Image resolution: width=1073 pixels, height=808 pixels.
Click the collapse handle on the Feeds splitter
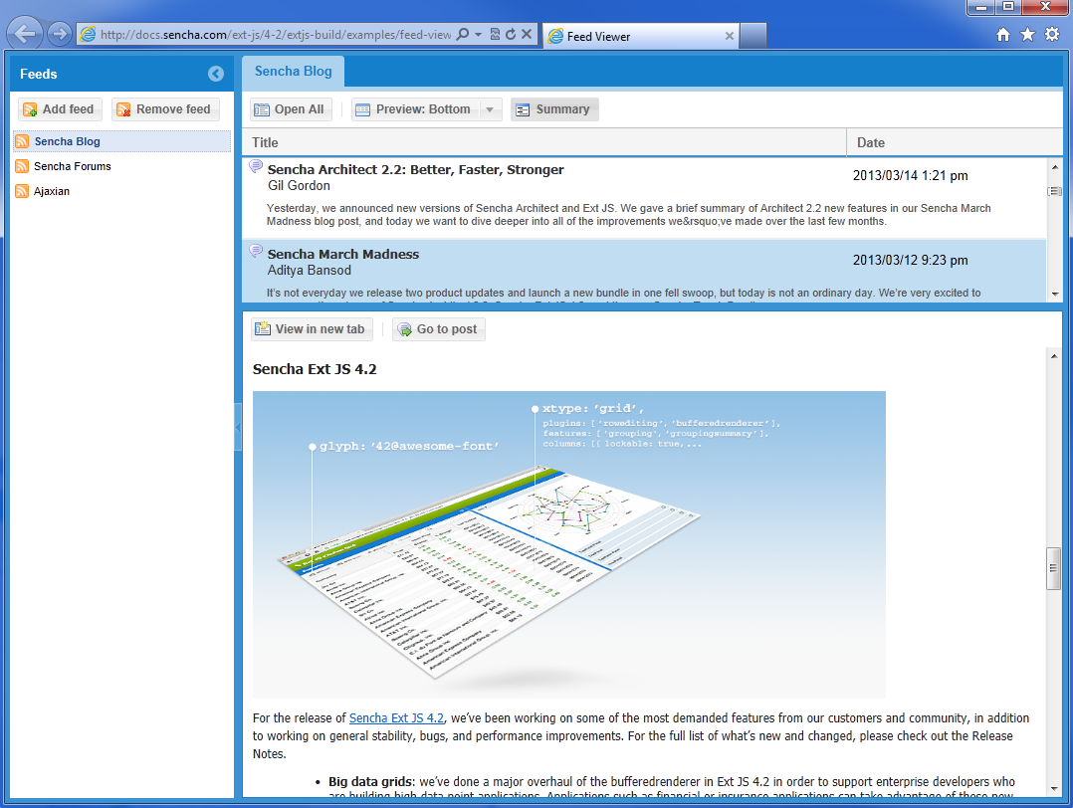tap(238, 428)
